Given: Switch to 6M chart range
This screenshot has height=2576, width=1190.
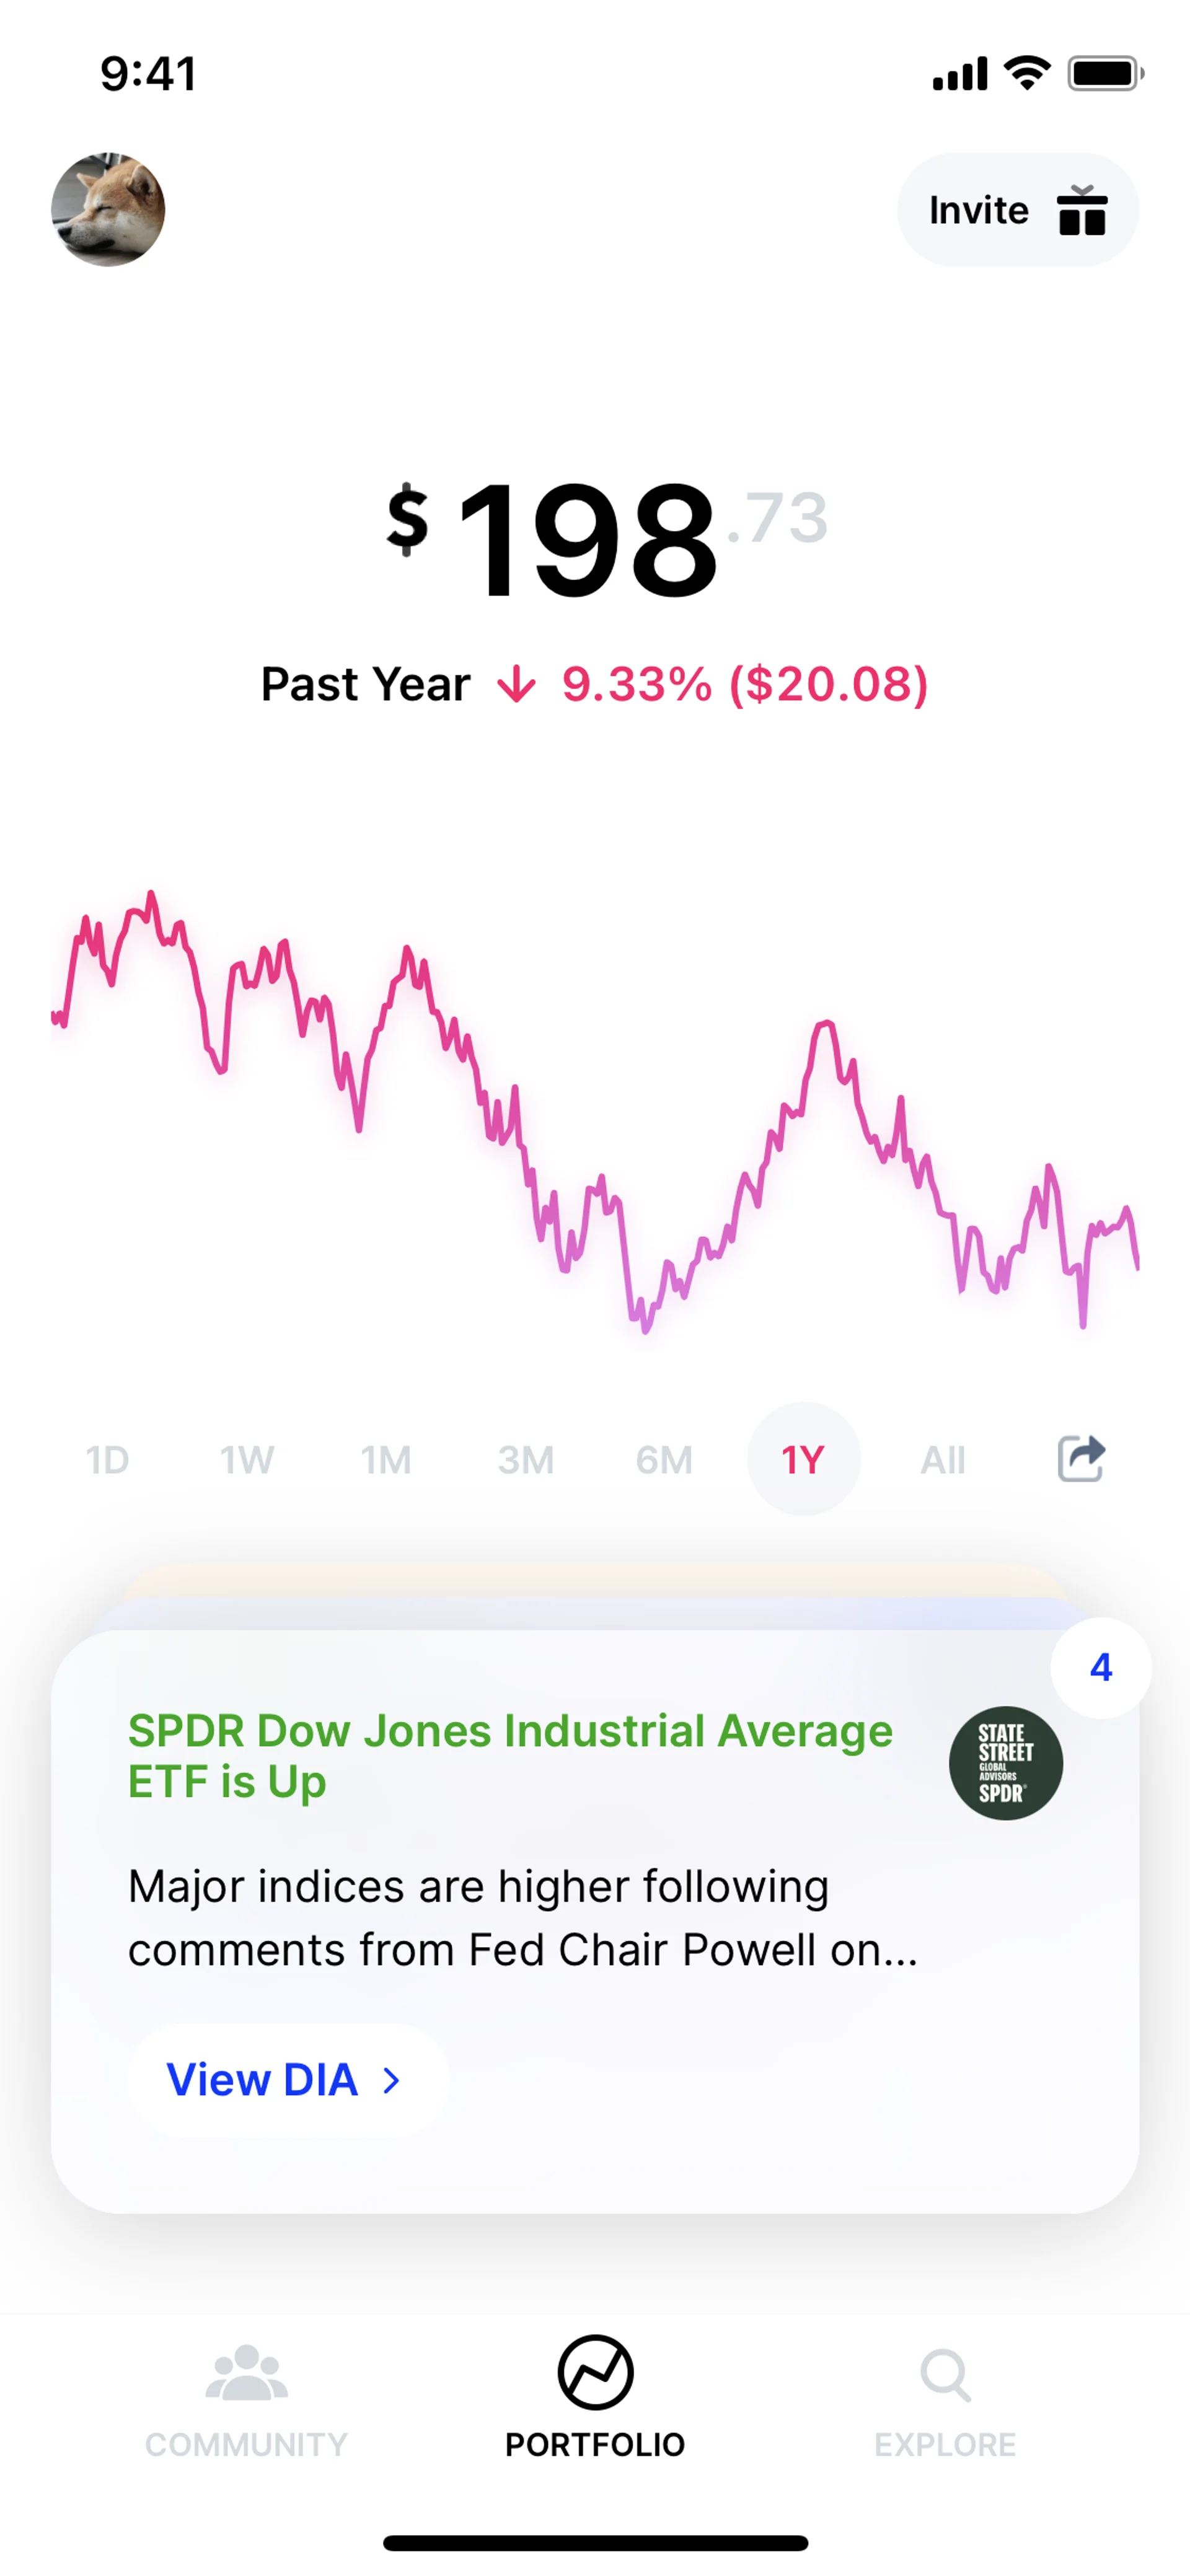Looking at the screenshot, I should tap(664, 1460).
